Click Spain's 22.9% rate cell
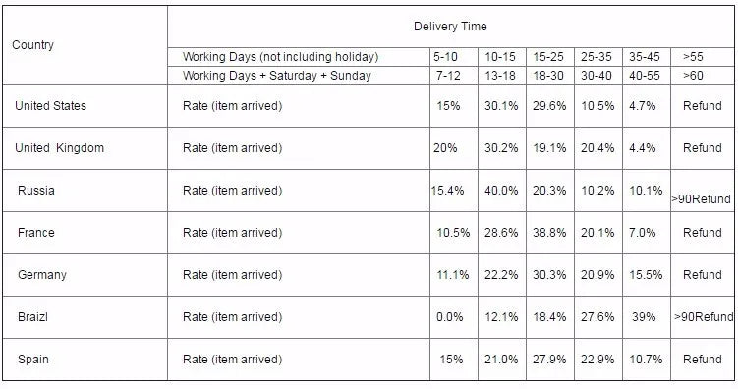The height and width of the screenshot is (389, 738). tap(598, 360)
